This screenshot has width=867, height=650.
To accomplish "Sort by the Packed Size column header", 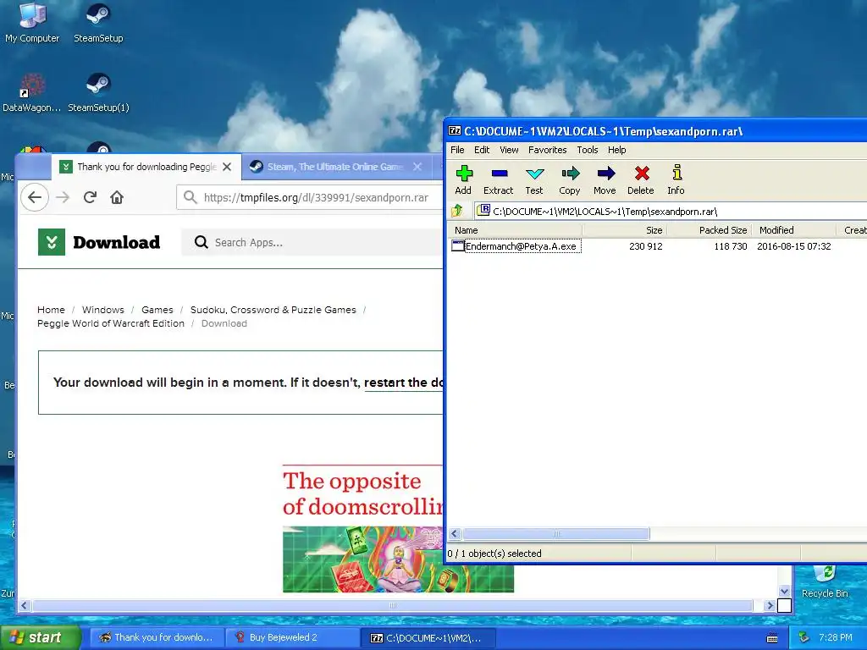I will tap(709, 230).
